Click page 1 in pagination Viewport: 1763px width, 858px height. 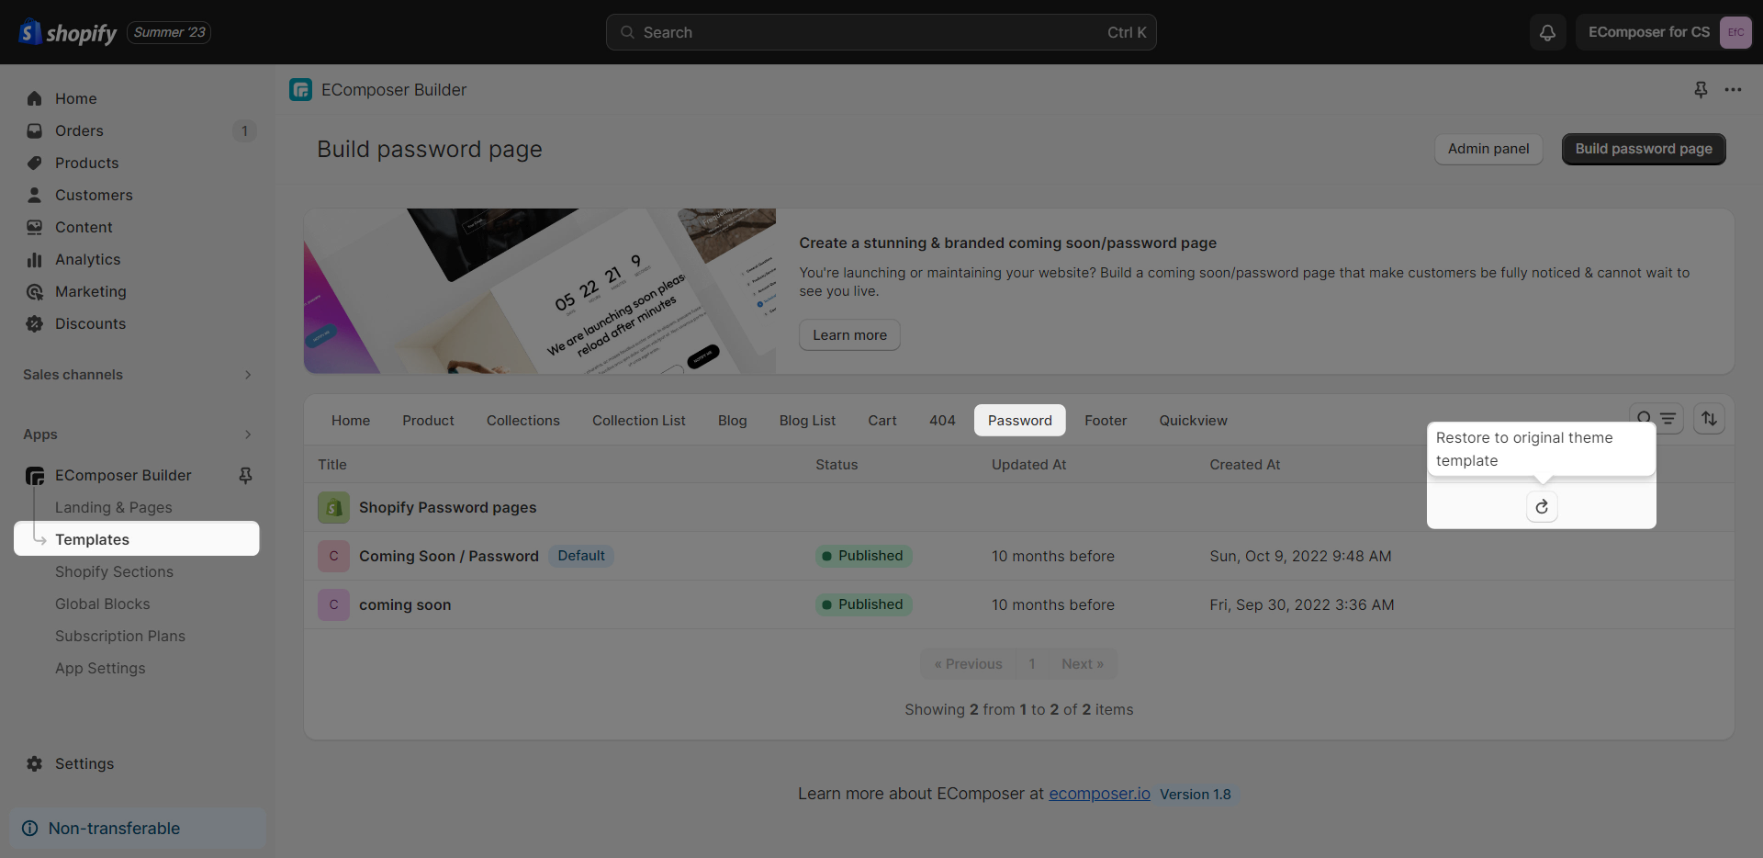[x=1032, y=664]
